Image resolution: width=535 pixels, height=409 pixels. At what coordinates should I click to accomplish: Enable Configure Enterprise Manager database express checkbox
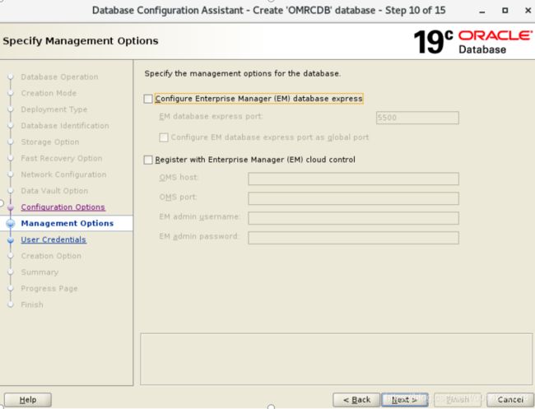[148, 99]
